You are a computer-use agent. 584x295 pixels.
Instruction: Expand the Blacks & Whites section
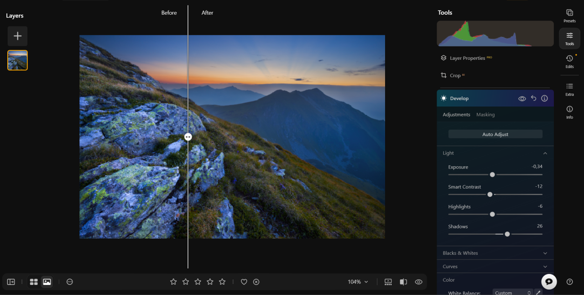click(x=495, y=253)
